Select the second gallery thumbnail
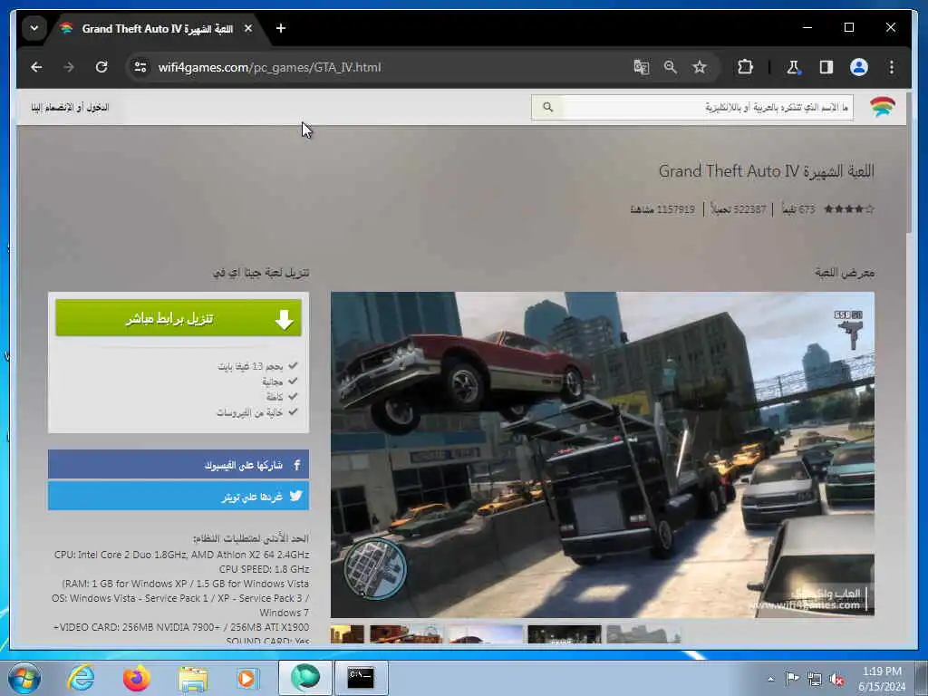Image resolution: width=928 pixels, height=696 pixels. (406, 633)
